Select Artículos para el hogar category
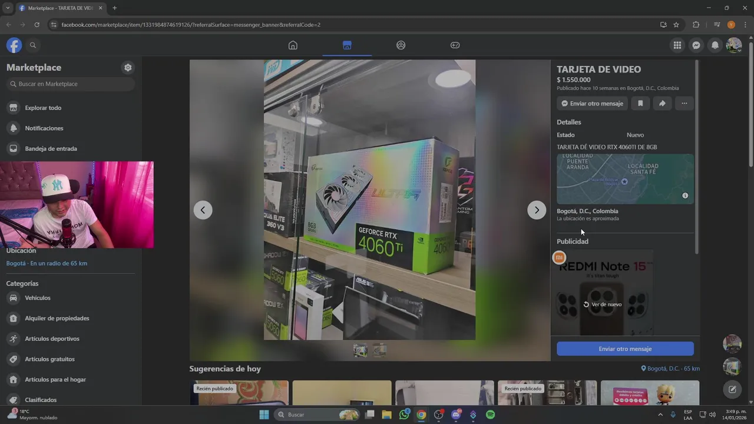 (x=71, y=380)
